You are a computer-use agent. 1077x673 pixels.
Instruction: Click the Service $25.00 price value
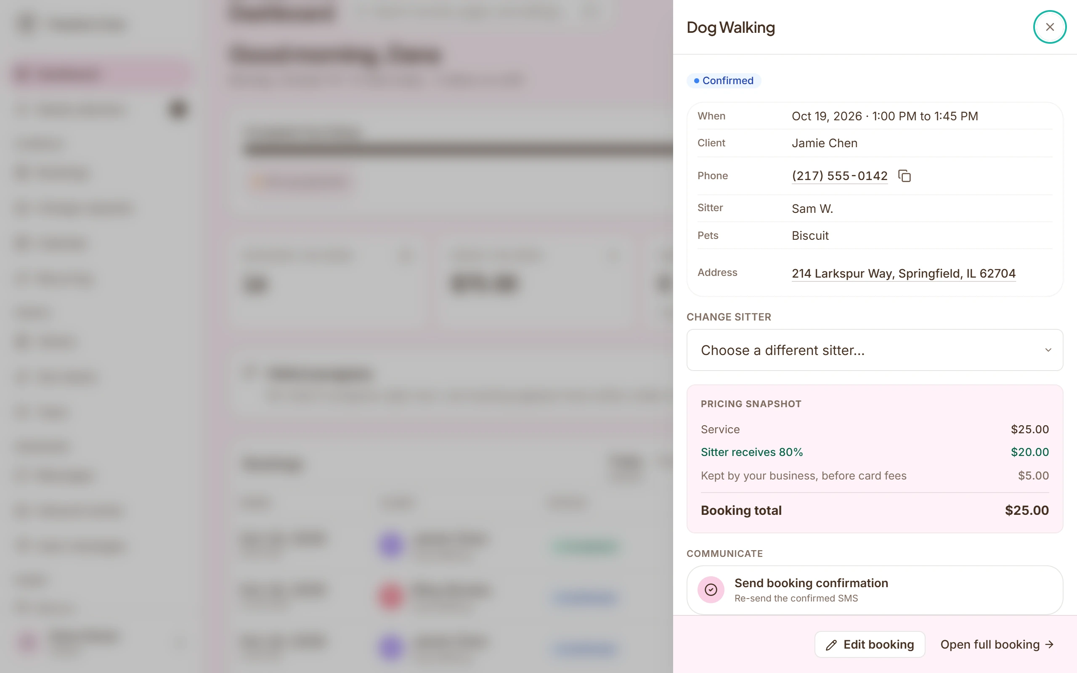1030,429
